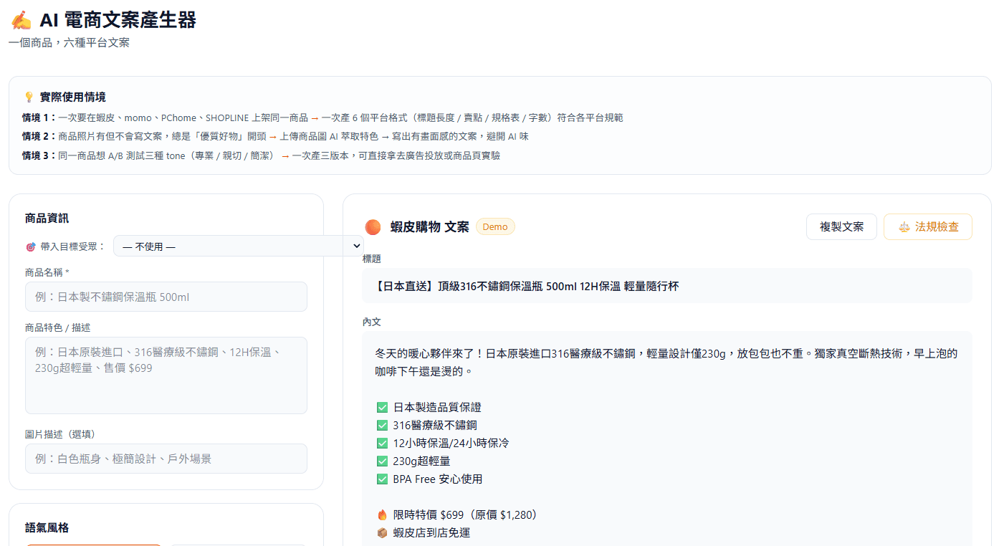Click the 316醫療級不鏽鋼 bullet text

click(435, 426)
